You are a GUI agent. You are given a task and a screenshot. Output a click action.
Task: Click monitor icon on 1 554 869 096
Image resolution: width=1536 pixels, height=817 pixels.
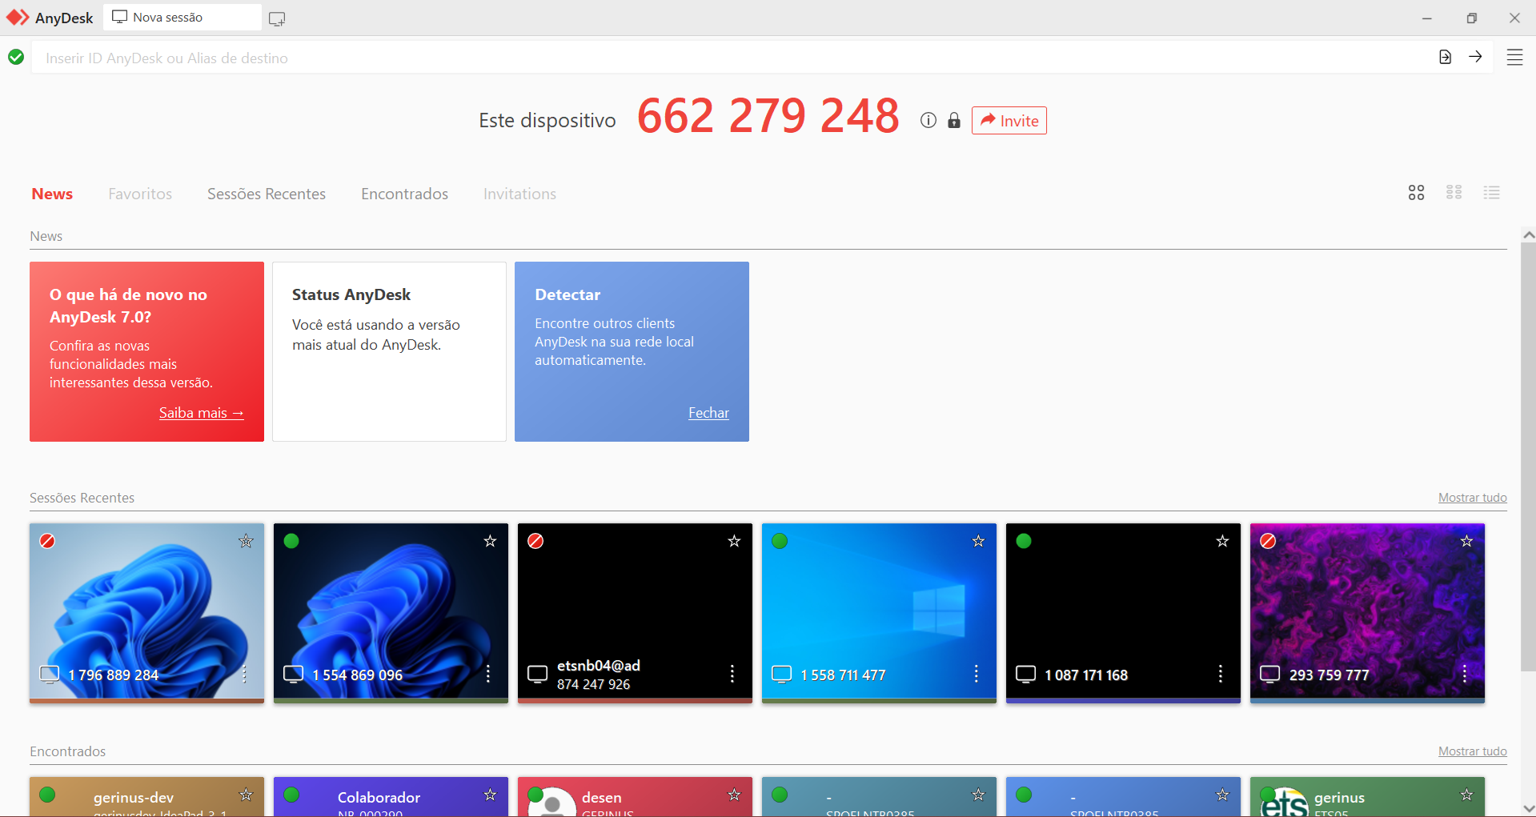click(293, 675)
